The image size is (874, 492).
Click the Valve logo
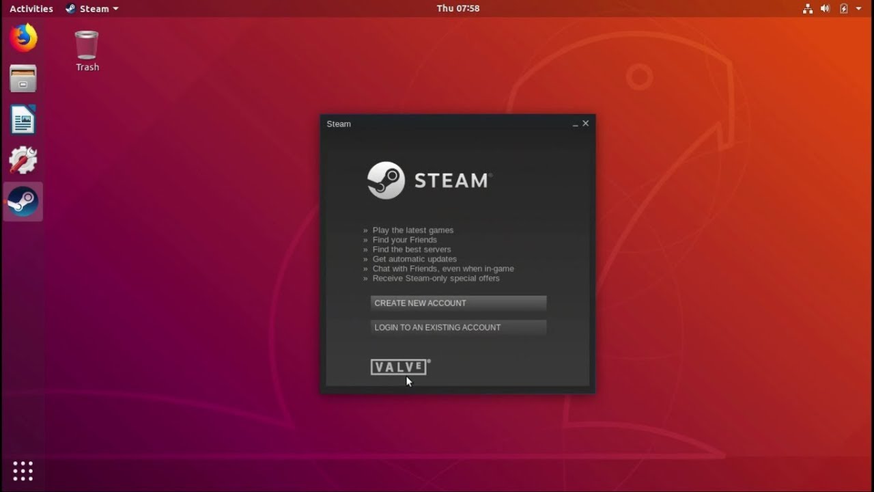(400, 367)
